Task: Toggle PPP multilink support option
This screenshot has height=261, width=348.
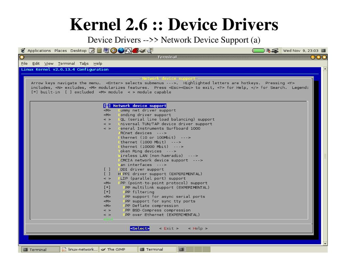Action: tap(156, 188)
